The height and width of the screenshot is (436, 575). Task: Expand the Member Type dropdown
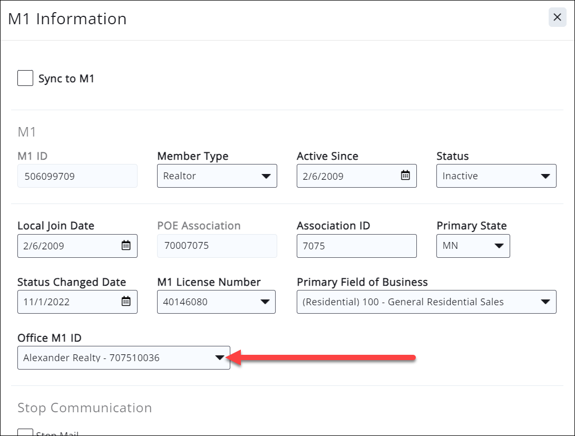[x=266, y=176]
